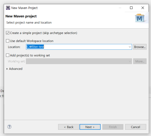Cancel the New Maven Project wizard
The height and width of the screenshot is (136, 151).
click(135, 127)
